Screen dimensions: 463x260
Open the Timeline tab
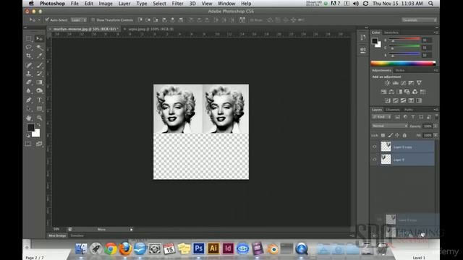pyautogui.click(x=77, y=236)
